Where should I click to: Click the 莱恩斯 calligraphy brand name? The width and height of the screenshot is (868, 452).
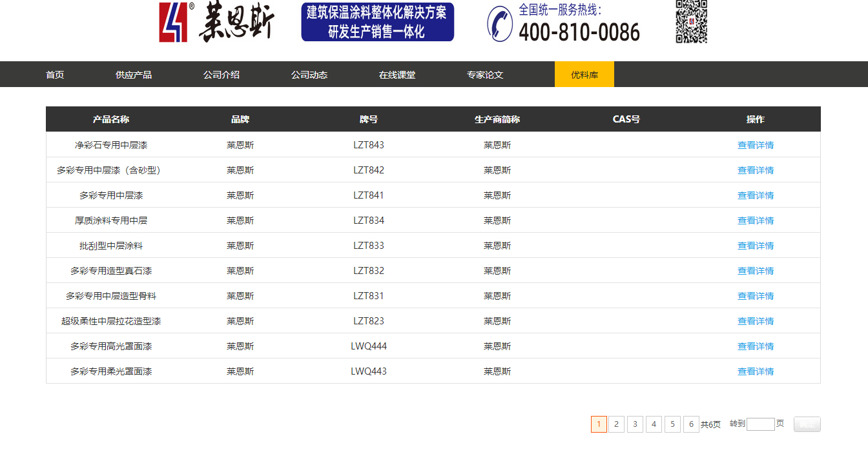tap(236, 23)
